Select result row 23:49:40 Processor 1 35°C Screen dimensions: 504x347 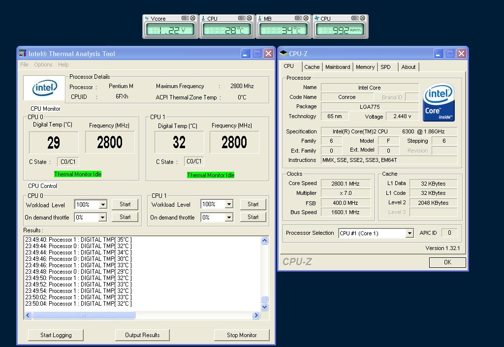point(78,240)
